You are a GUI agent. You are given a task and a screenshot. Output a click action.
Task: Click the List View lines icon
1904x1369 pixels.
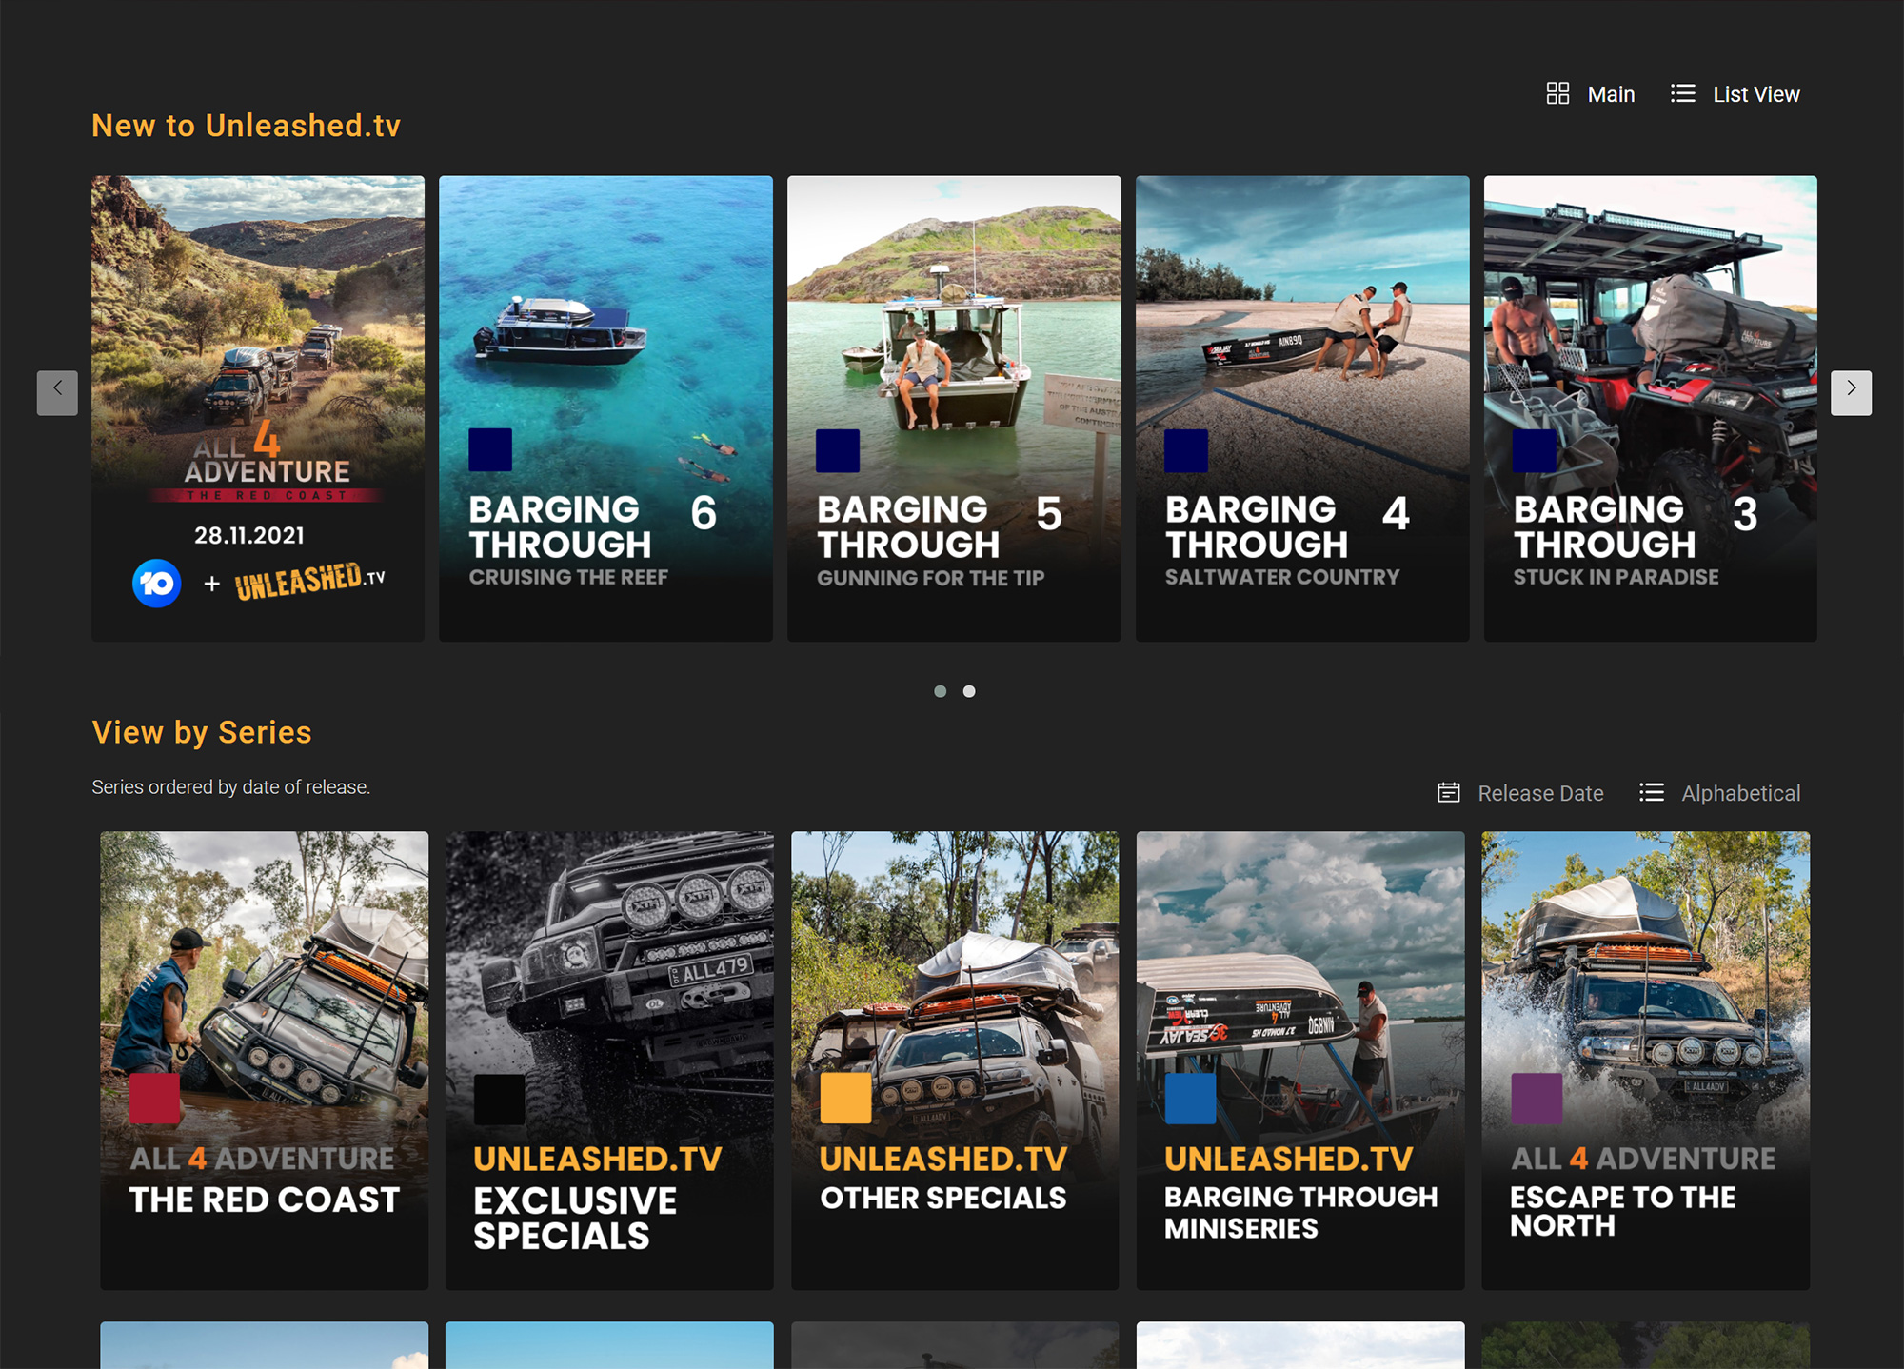(1682, 93)
